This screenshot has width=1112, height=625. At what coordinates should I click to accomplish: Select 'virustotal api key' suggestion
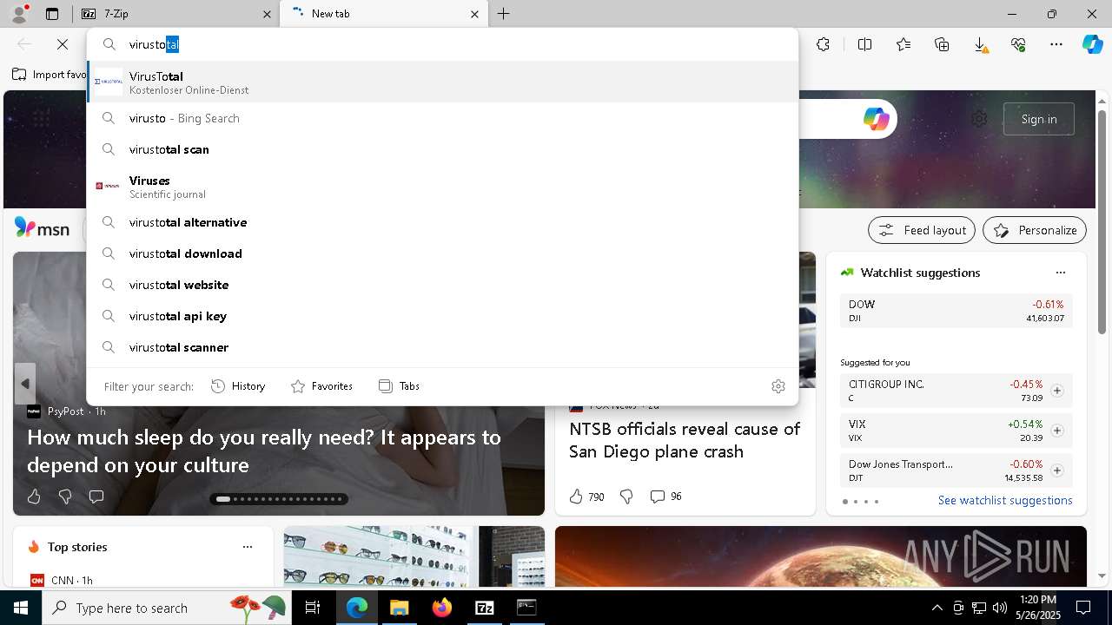coord(442,316)
